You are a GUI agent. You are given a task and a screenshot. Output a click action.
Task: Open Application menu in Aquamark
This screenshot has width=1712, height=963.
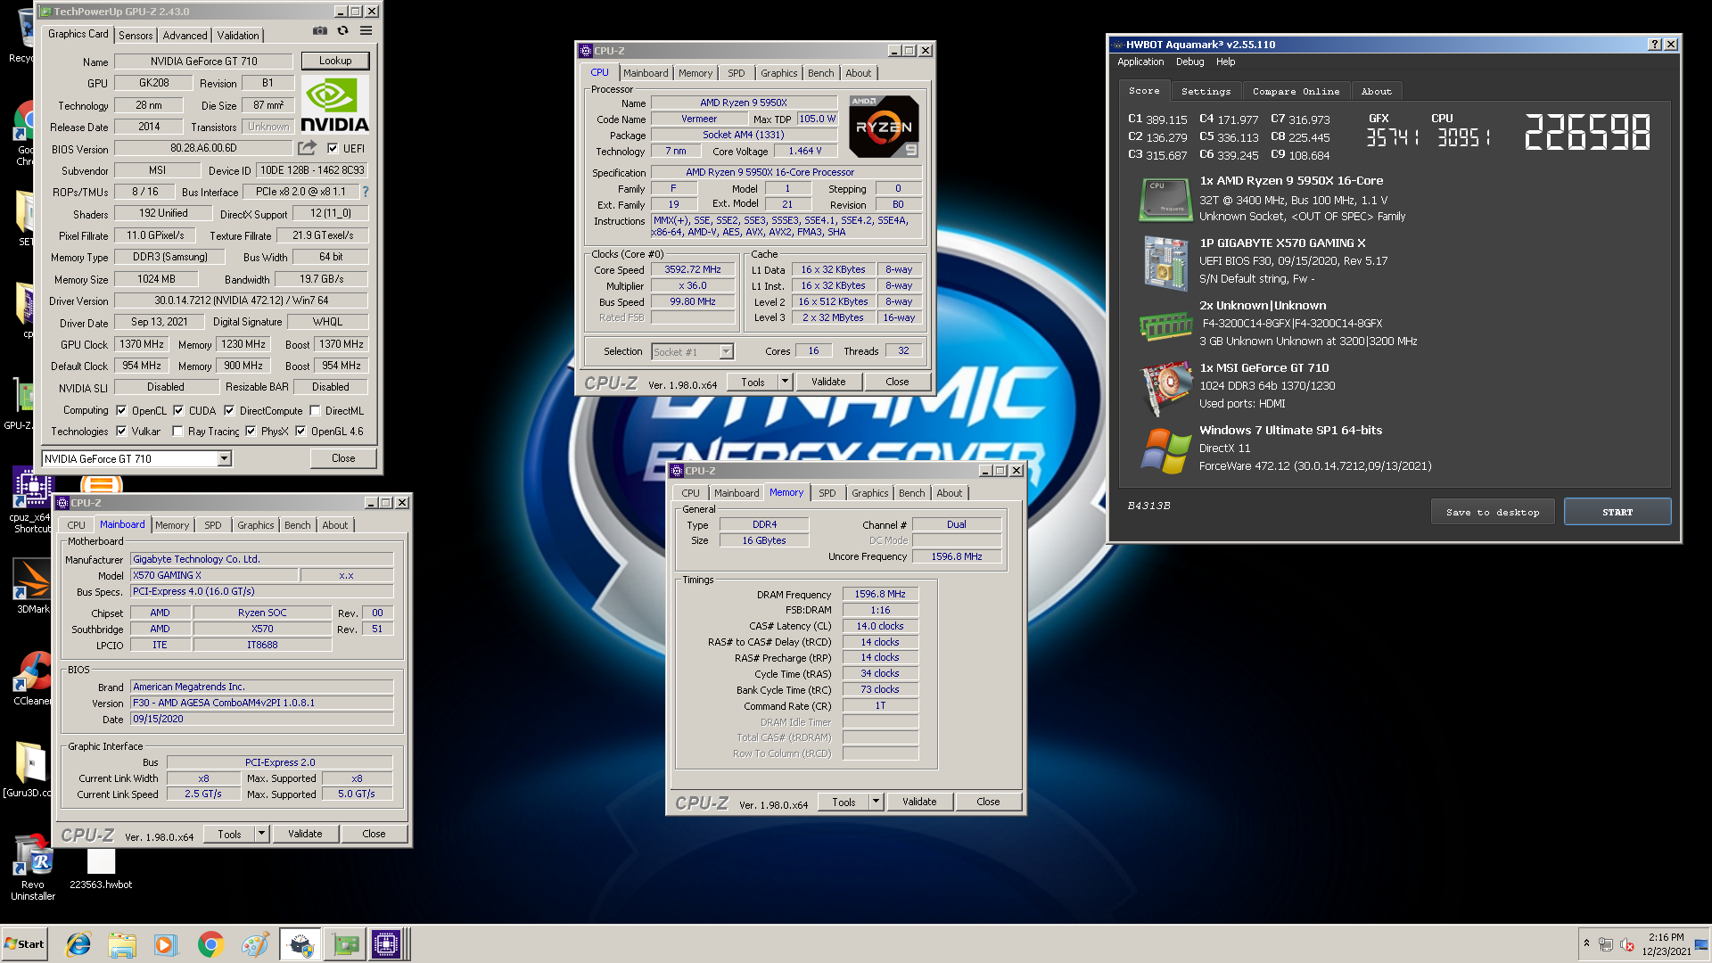pyautogui.click(x=1140, y=62)
